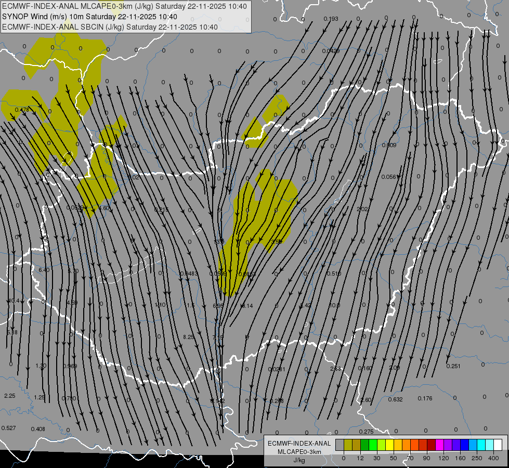The image size is (509, 468).
Task: Pick the pure yellow legend swatch
Action: 390,445
